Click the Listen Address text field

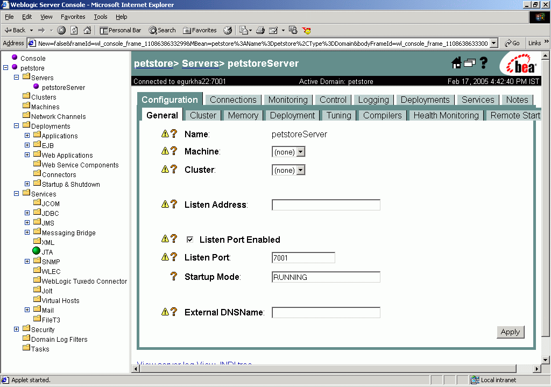click(x=326, y=205)
